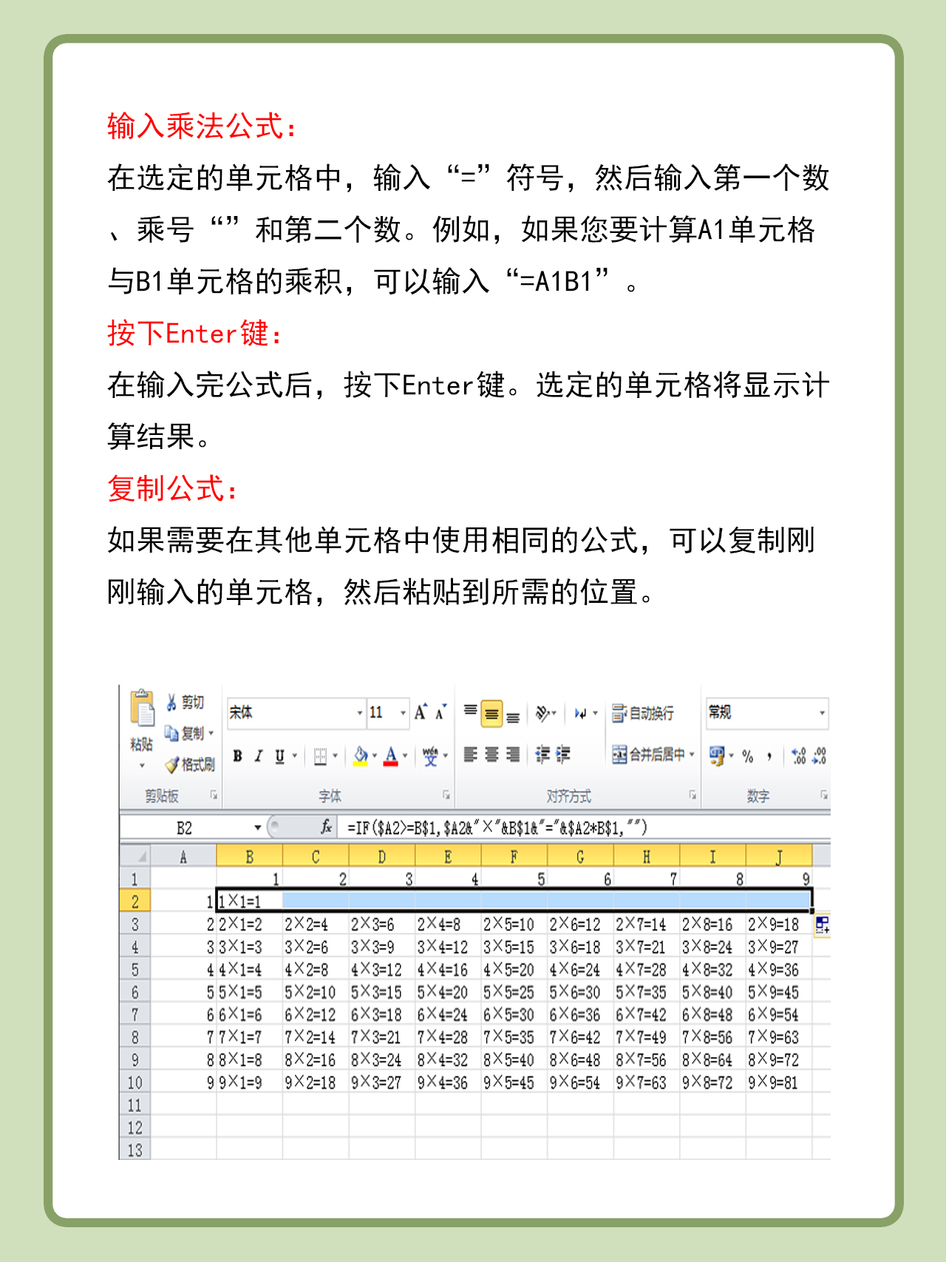Apply percent style to the cell
This screenshot has height=1262, width=946.
pyautogui.click(x=748, y=756)
